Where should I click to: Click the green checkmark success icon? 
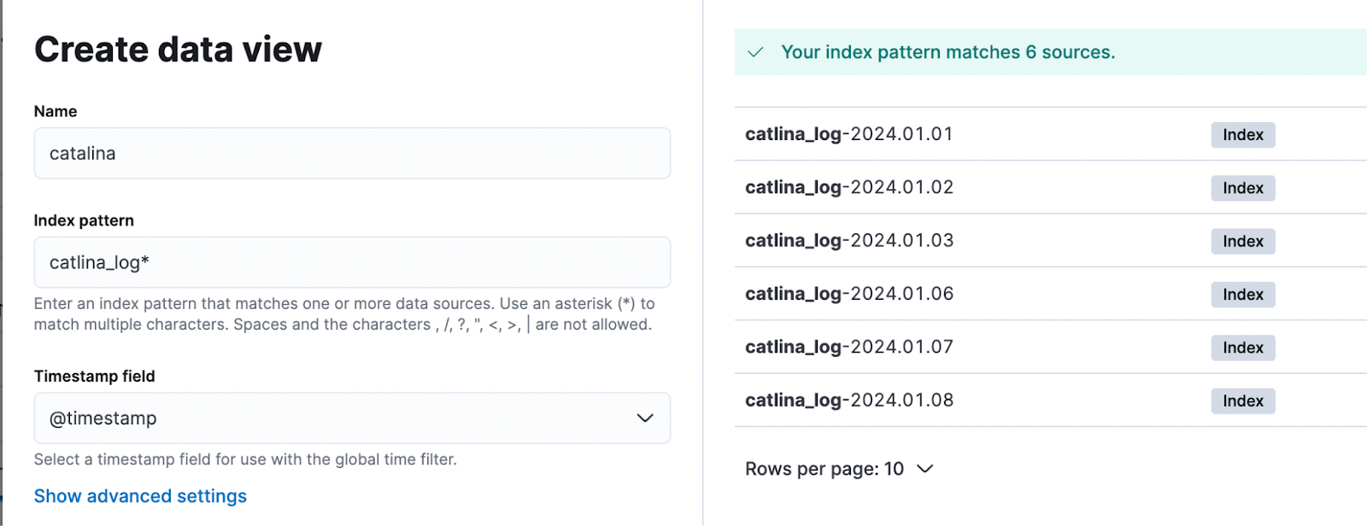pos(755,52)
